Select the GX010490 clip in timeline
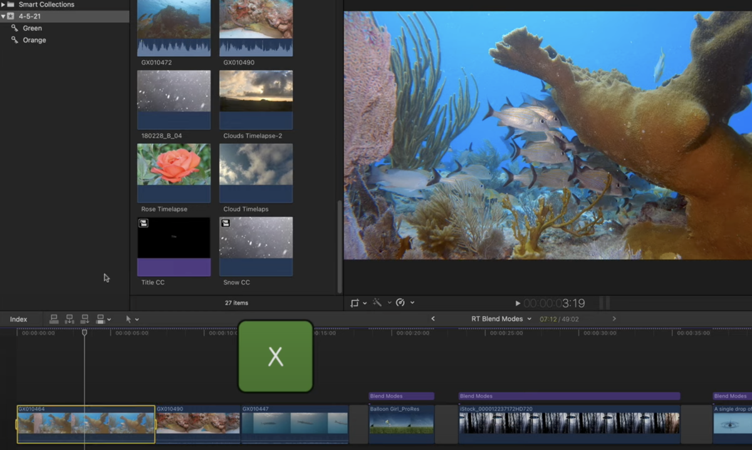This screenshot has height=450, width=752. (x=198, y=424)
